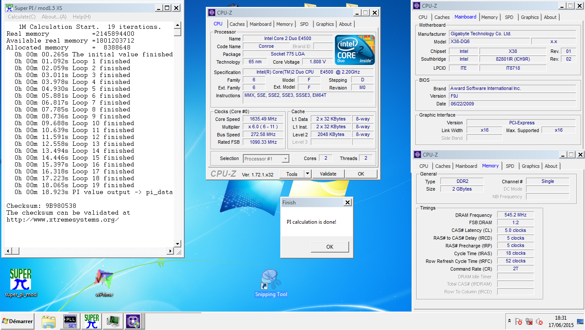
Task: Switch to Caches tab in Memory CPU-Z window
Action: pyautogui.click(x=443, y=166)
